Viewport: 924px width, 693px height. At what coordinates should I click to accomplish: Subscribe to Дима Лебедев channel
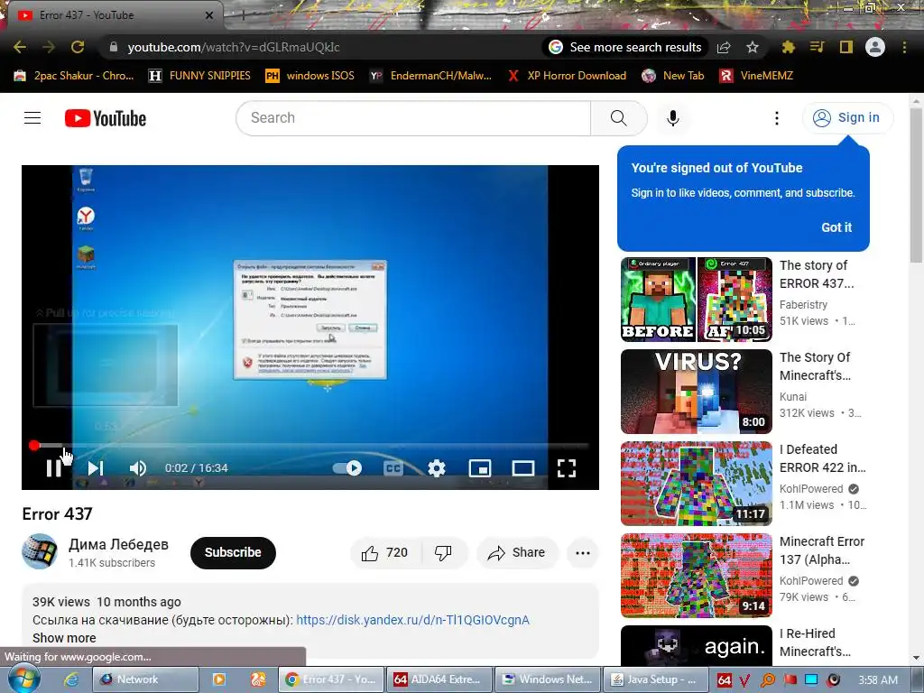233,553
